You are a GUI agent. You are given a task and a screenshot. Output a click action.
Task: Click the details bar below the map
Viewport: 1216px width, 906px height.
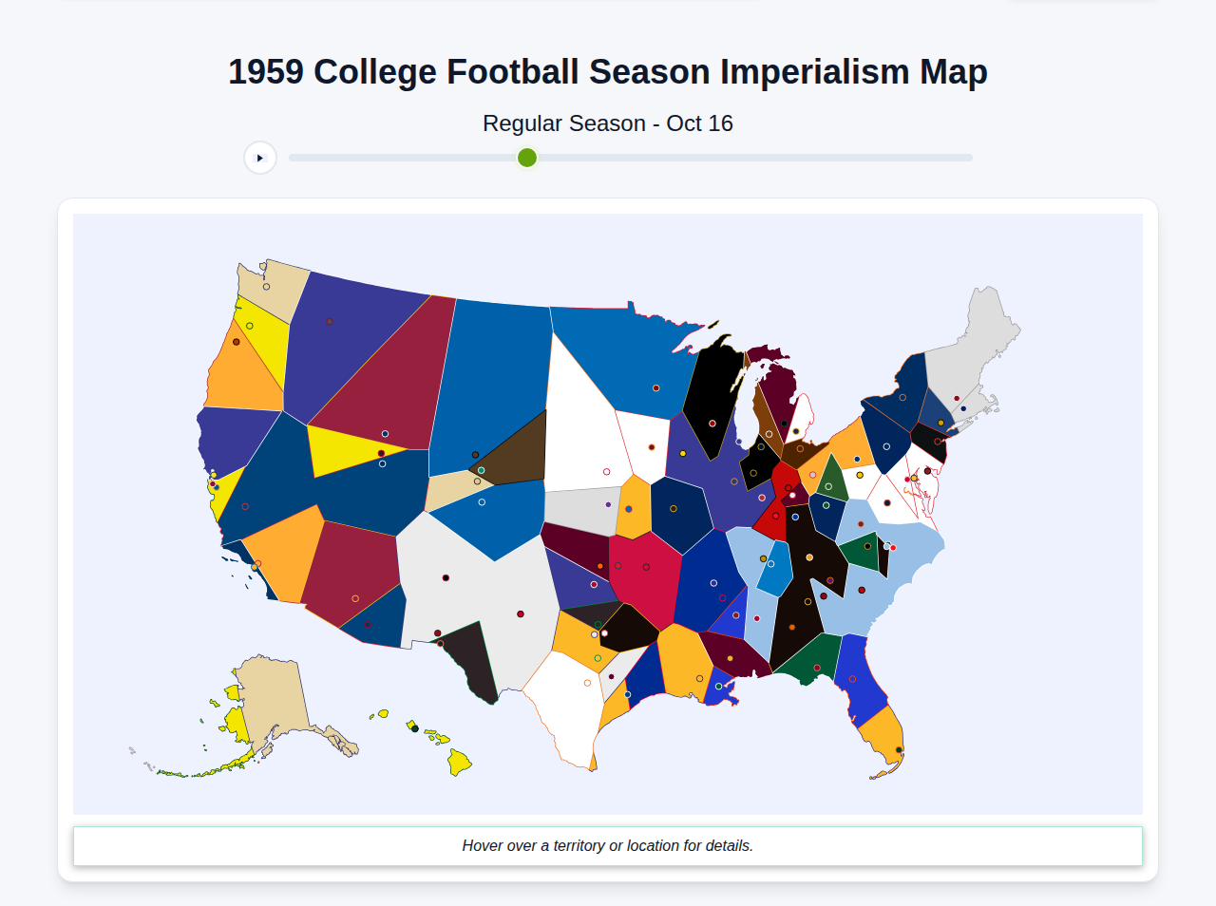tap(608, 845)
